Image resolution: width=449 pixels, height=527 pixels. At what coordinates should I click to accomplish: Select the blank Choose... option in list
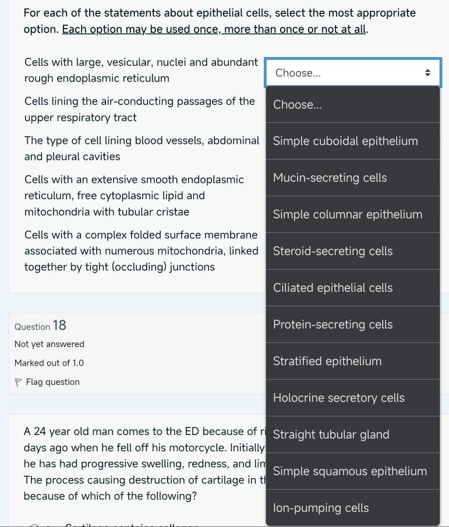pos(352,105)
